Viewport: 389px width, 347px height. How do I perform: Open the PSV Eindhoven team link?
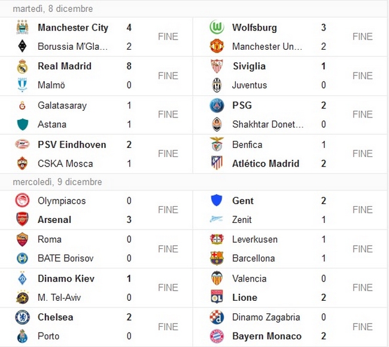(x=72, y=144)
